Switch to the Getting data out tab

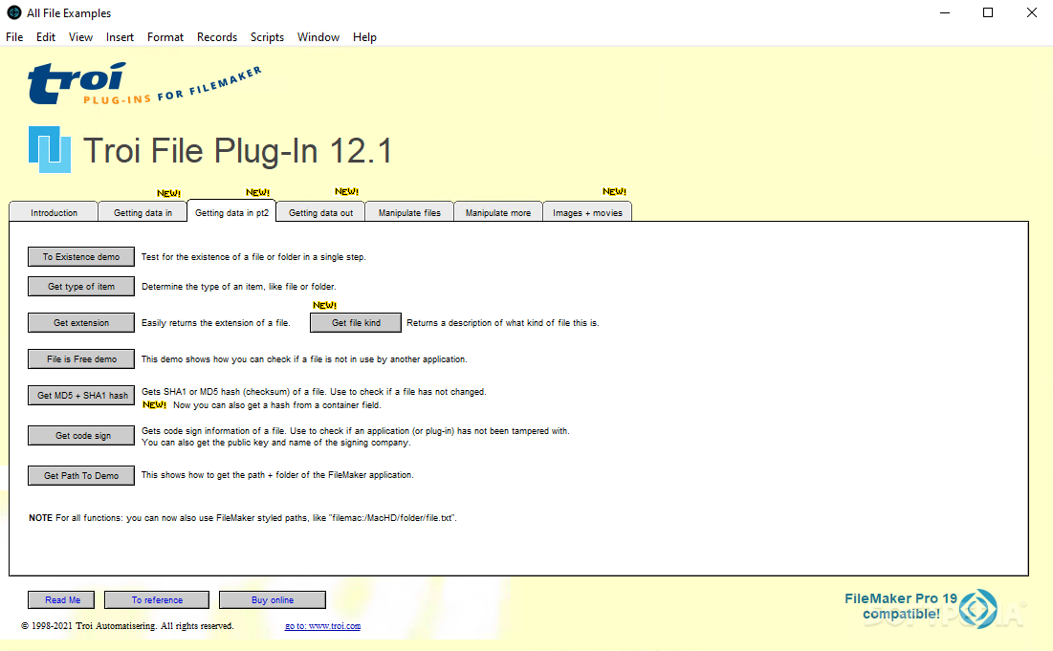321,212
